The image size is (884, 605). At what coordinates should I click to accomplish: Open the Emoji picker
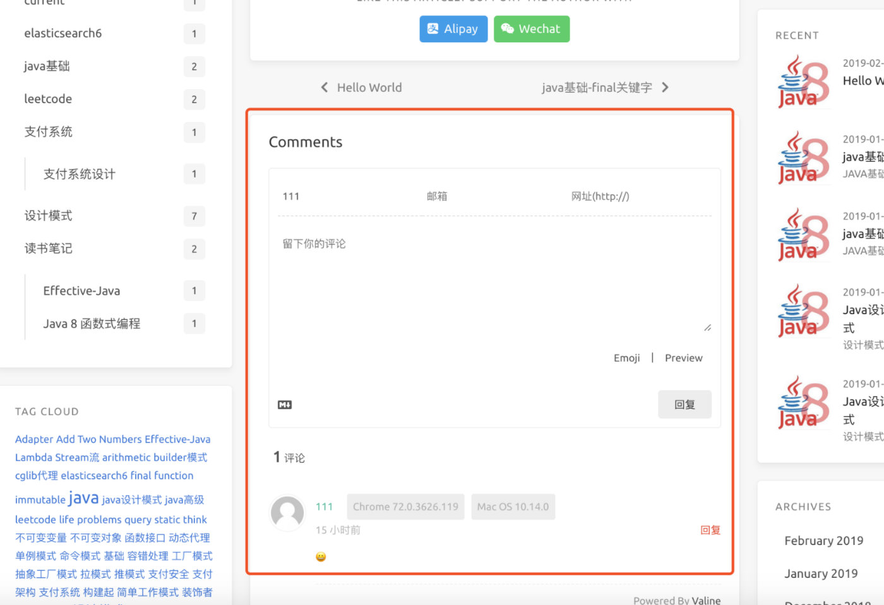(x=626, y=358)
